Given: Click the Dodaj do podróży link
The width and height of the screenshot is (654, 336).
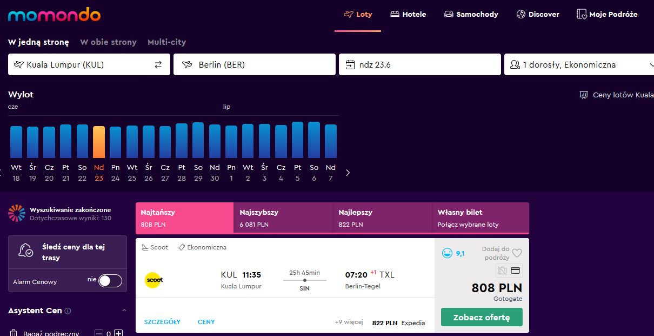Looking at the screenshot, I should [x=496, y=253].
